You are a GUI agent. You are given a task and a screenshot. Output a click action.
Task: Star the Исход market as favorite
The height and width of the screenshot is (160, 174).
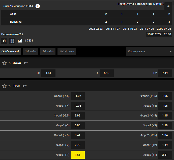(4, 63)
